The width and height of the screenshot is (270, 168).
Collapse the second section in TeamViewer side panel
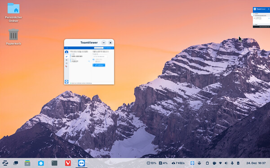254,16
